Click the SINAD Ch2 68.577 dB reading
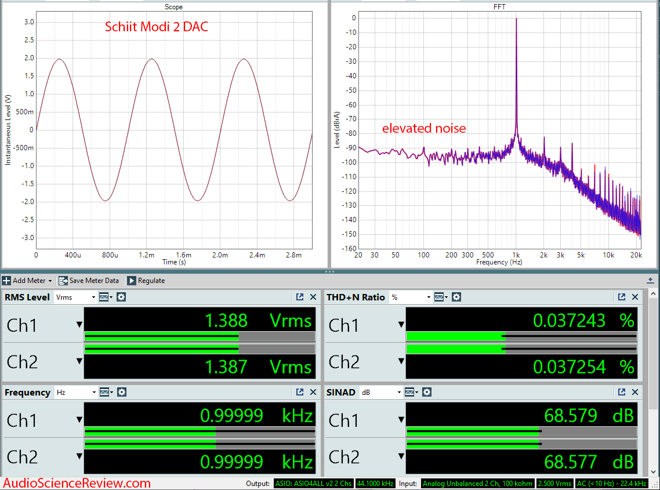The height and width of the screenshot is (490, 660). (x=589, y=462)
